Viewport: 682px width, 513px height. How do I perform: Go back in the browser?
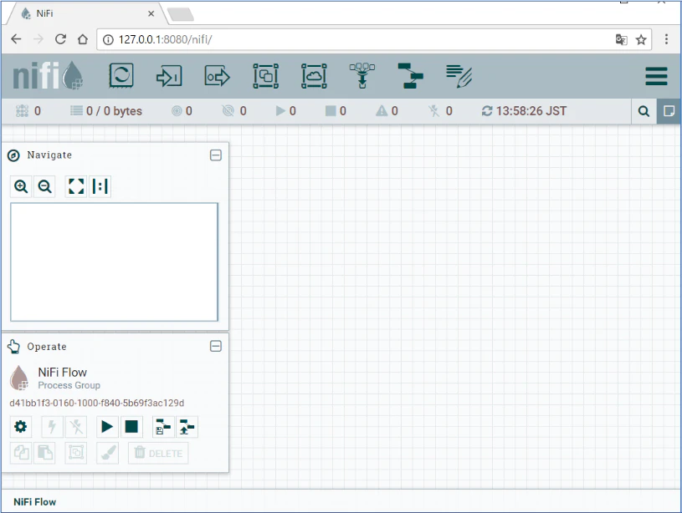(x=16, y=39)
